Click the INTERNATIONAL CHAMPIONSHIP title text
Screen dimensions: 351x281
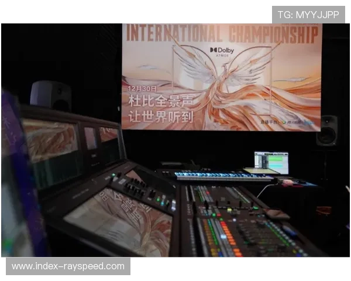coord(221,33)
